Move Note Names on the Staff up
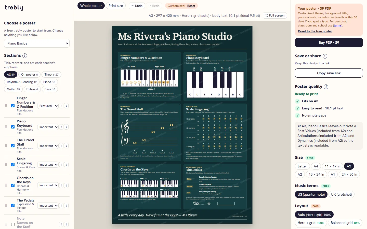This screenshot has width=367, height=229. [x=61, y=224]
